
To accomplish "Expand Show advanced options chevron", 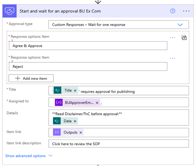I will click(x=51, y=155).
